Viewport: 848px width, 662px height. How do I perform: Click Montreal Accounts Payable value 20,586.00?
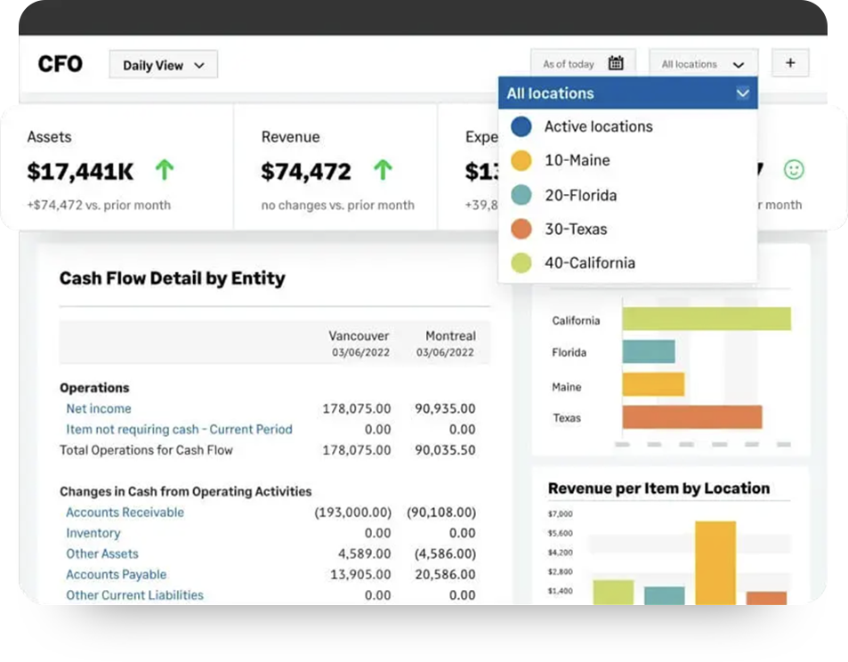point(445,575)
